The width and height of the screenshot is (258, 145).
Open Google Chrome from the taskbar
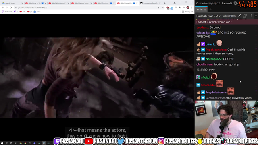pos(25,143)
